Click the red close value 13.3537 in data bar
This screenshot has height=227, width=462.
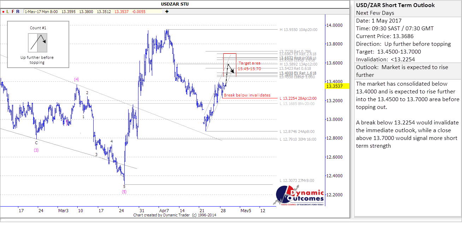121,11
